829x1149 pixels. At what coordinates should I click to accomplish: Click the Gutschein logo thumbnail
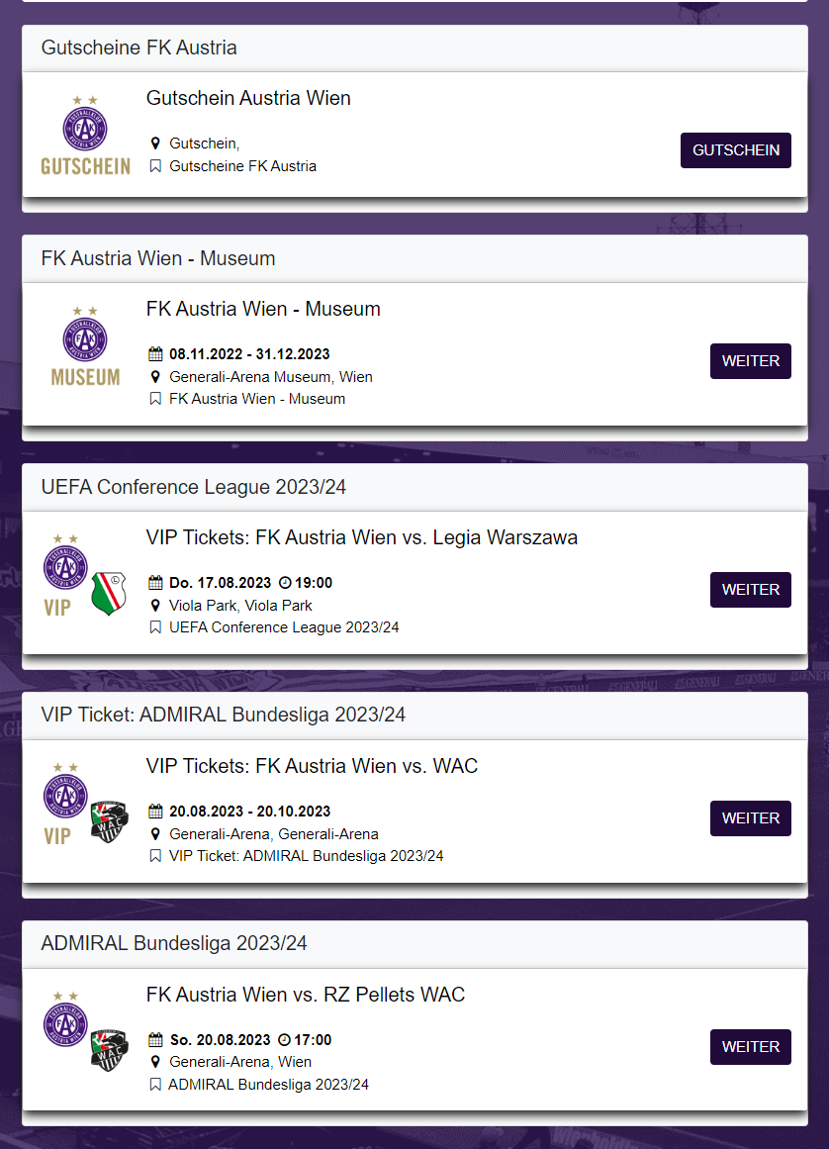[85, 136]
